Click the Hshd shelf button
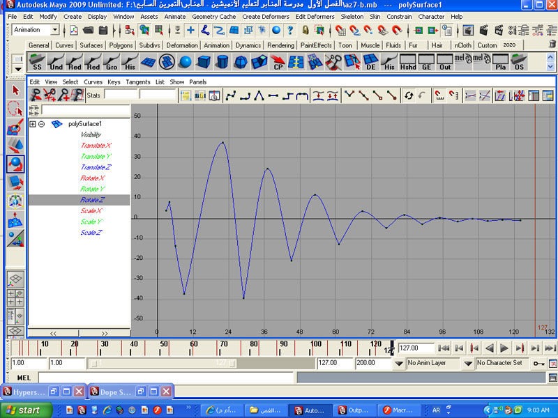The height and width of the screenshot is (418, 558). pyautogui.click(x=408, y=61)
